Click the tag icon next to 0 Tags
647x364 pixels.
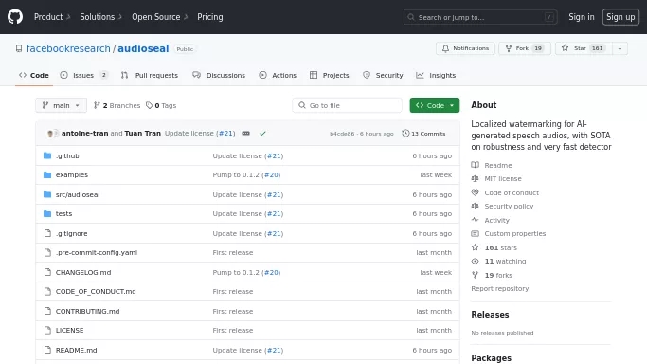click(x=150, y=105)
